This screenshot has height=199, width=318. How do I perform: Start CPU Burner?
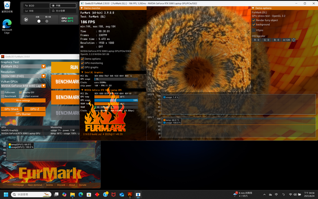coord(23,114)
